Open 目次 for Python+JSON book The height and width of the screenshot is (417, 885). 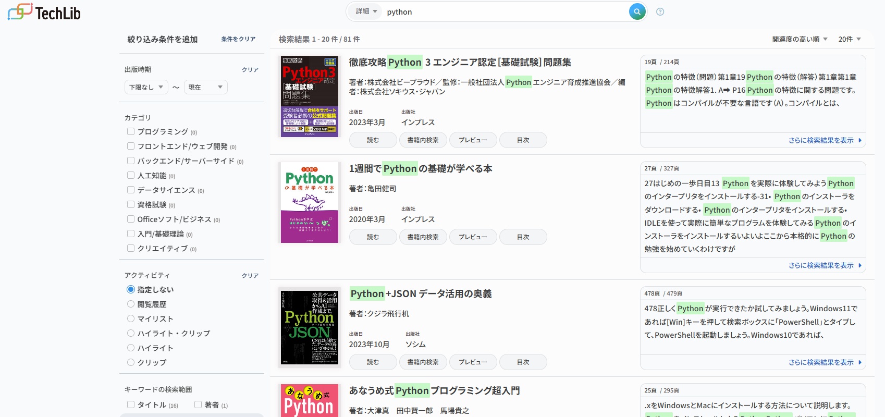click(523, 362)
